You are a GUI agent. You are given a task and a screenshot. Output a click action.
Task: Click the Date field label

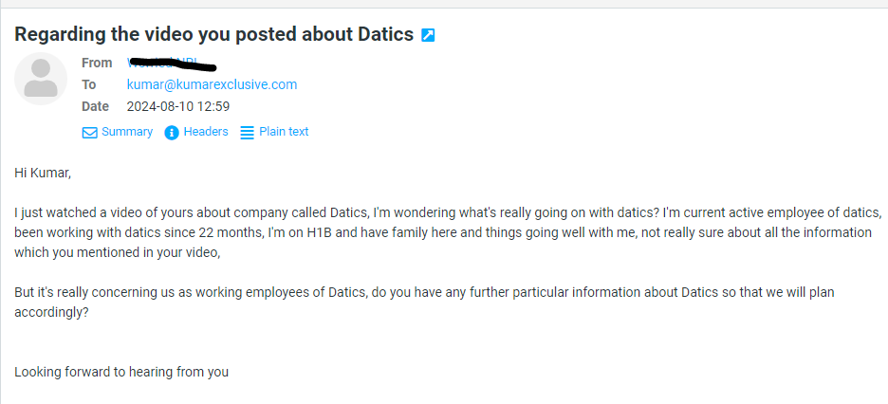click(x=95, y=106)
